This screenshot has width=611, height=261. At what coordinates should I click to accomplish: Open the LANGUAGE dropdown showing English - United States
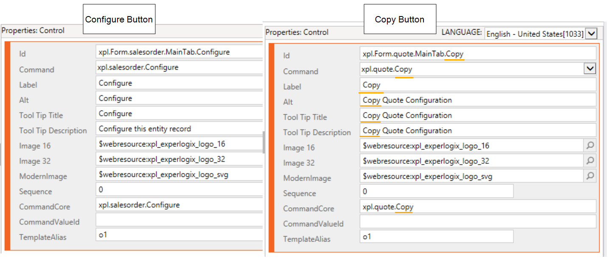click(x=541, y=33)
